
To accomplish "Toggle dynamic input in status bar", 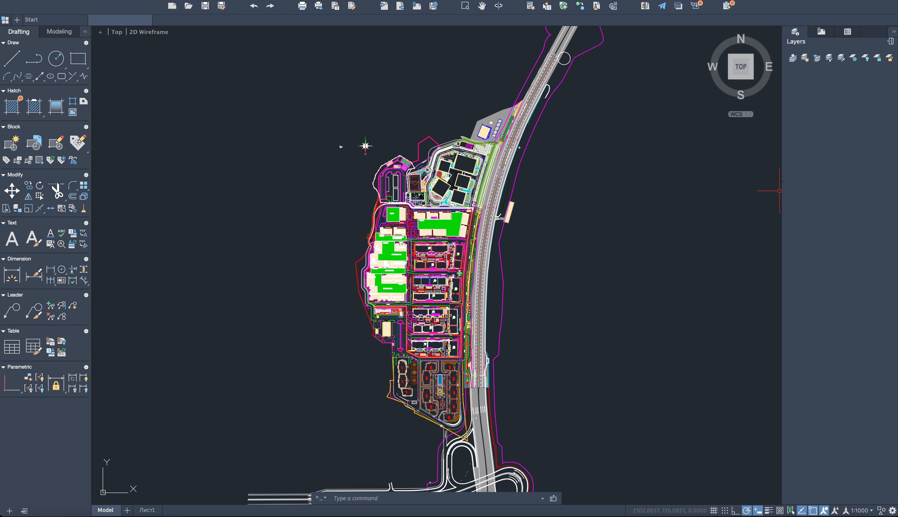I will pyautogui.click(x=757, y=510).
